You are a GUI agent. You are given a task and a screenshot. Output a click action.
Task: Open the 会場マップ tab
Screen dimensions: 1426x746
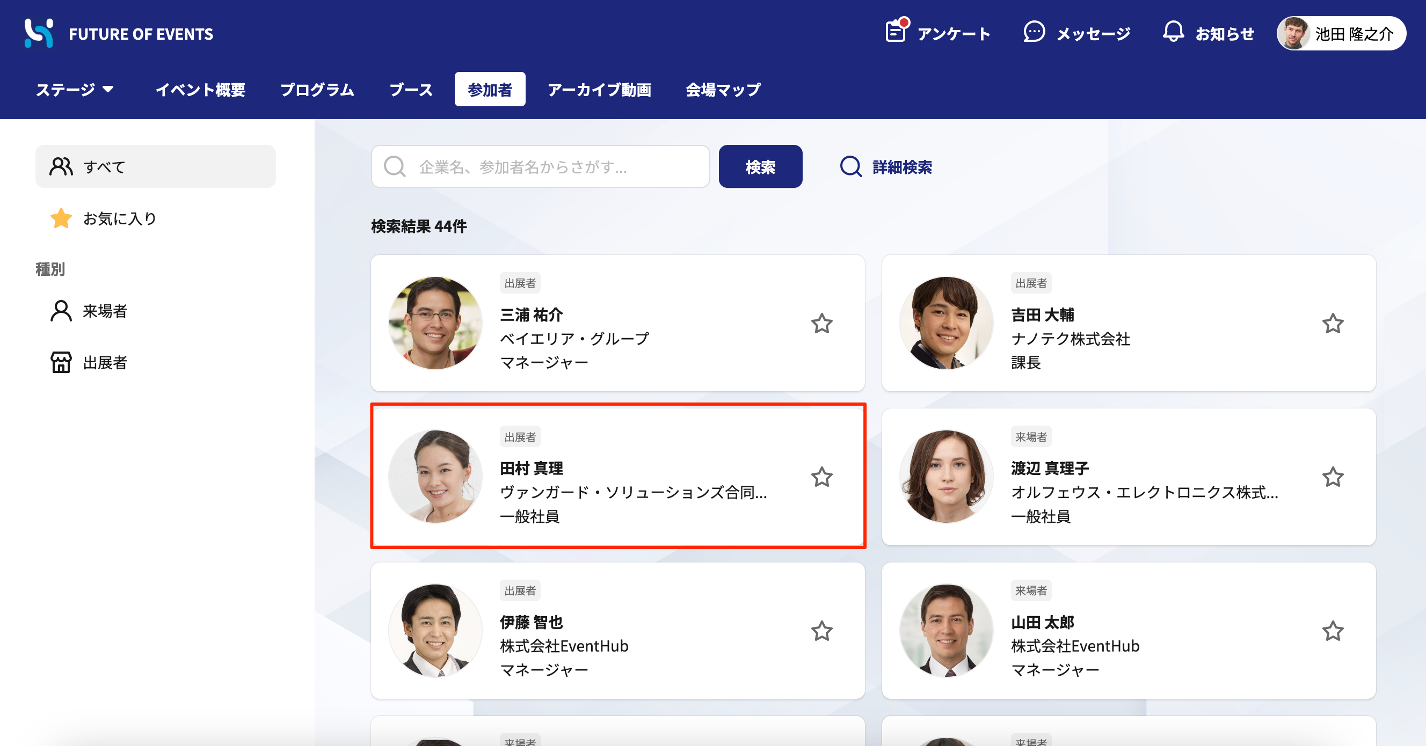tap(723, 89)
